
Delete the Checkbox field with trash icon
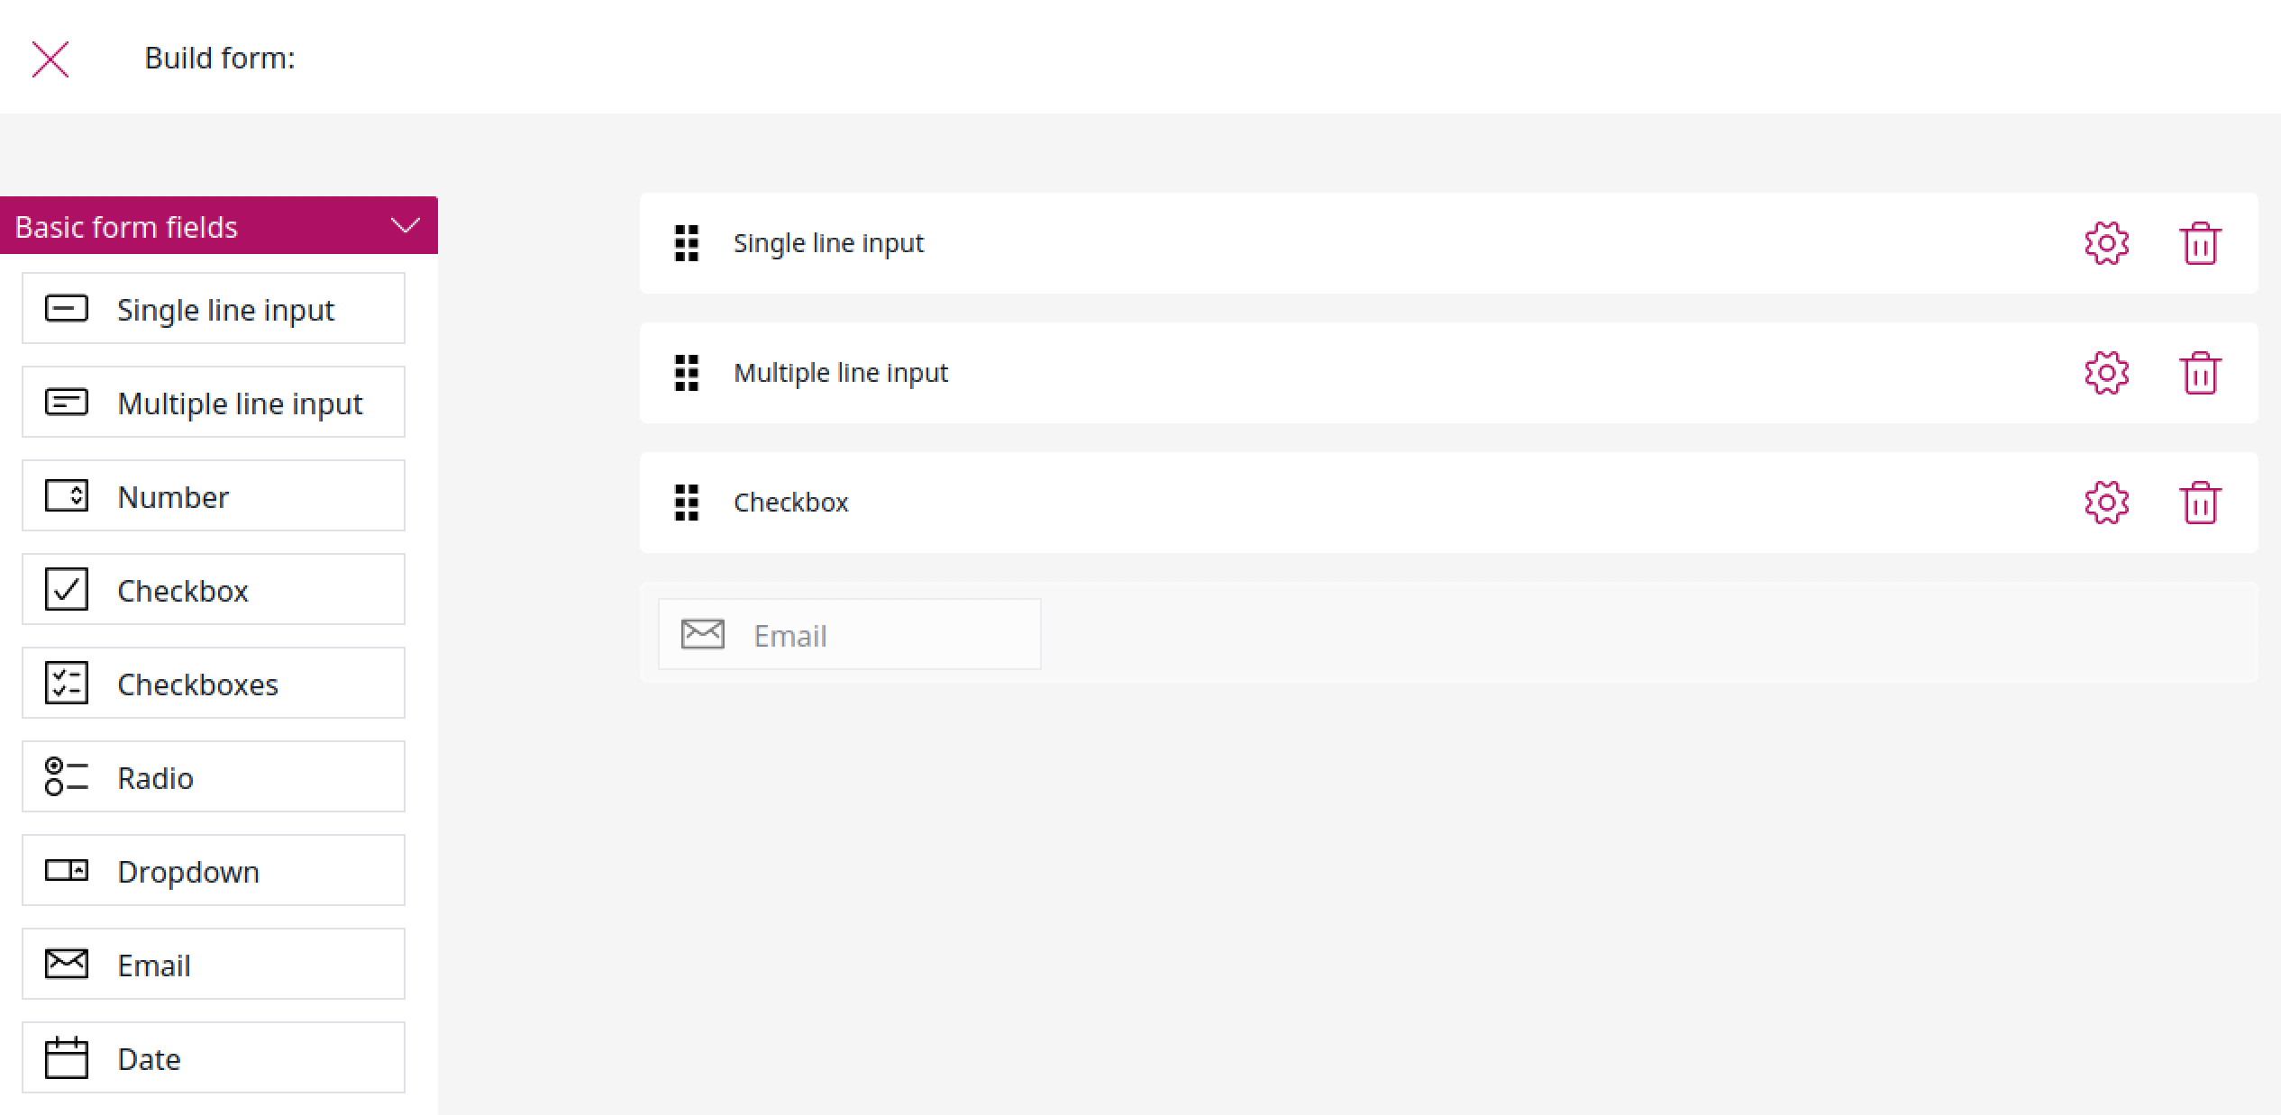point(2200,503)
